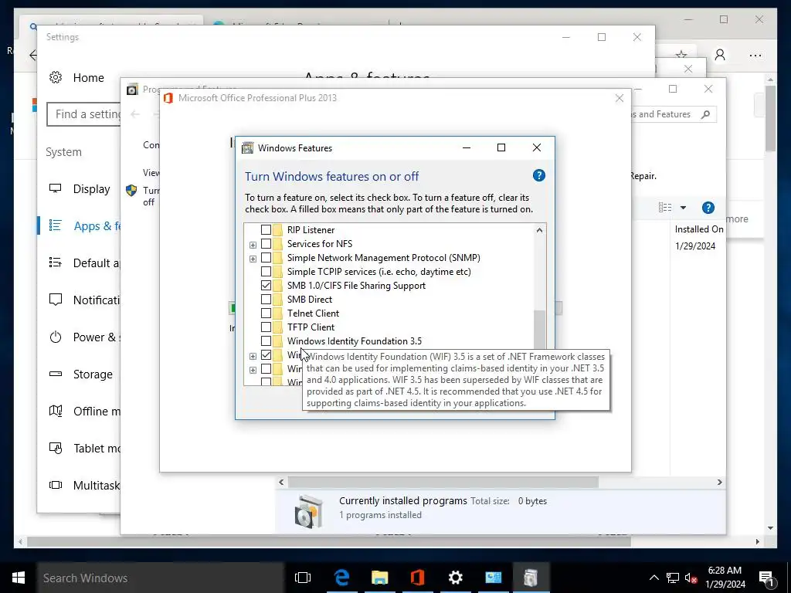Open the view options dropdown arrow

[683, 207]
